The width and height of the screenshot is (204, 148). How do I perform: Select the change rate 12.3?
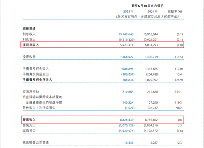(x=179, y=143)
